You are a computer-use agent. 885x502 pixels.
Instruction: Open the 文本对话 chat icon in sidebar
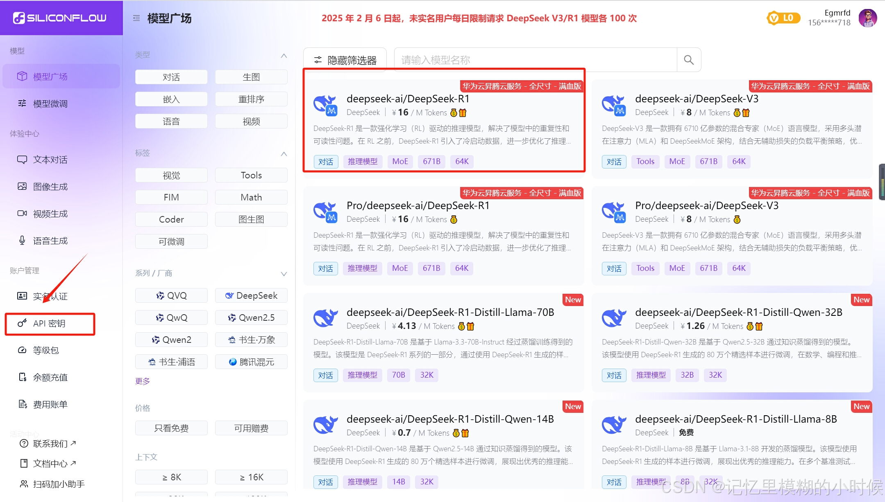(22, 160)
